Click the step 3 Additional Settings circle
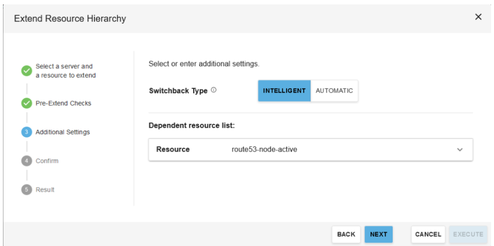Screen dimensions: 494x246 click(26, 132)
